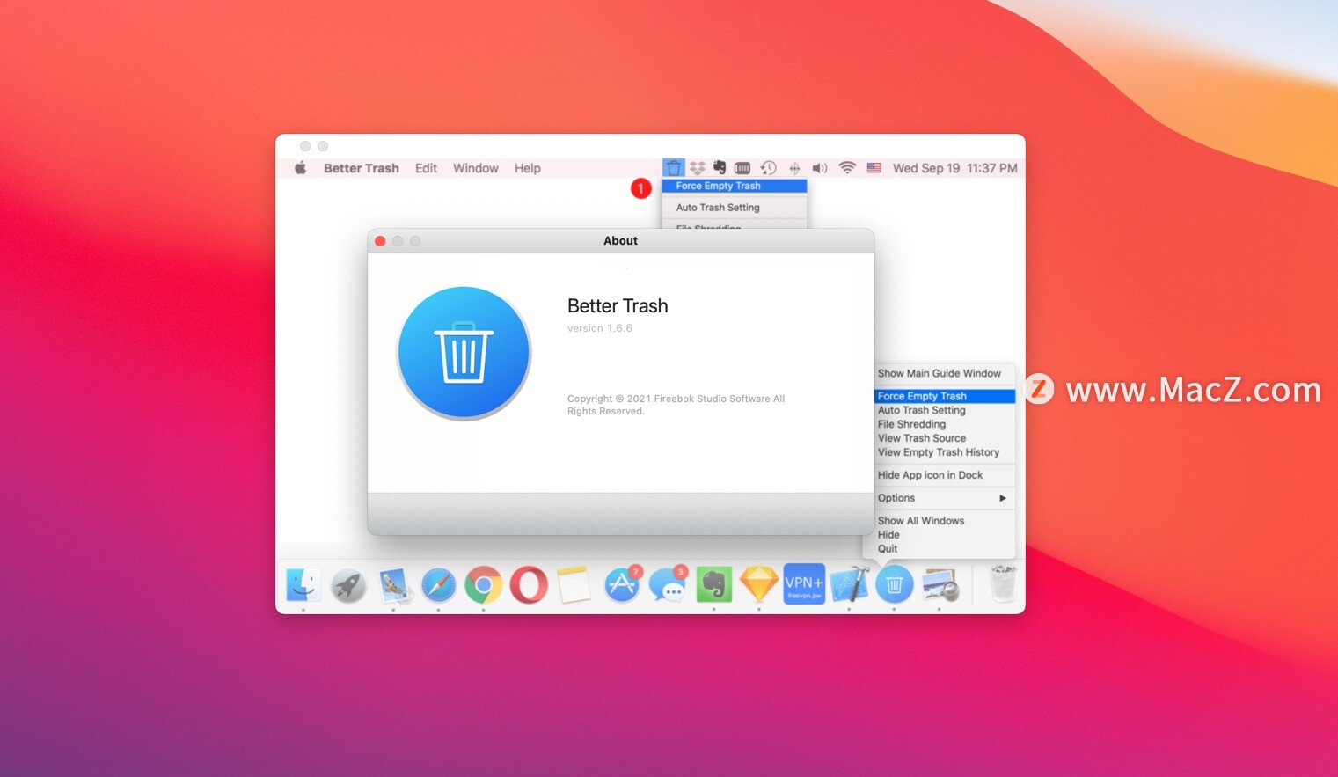
Task: Click the large Better Trash logo in the About window
Action: pyautogui.click(x=464, y=353)
